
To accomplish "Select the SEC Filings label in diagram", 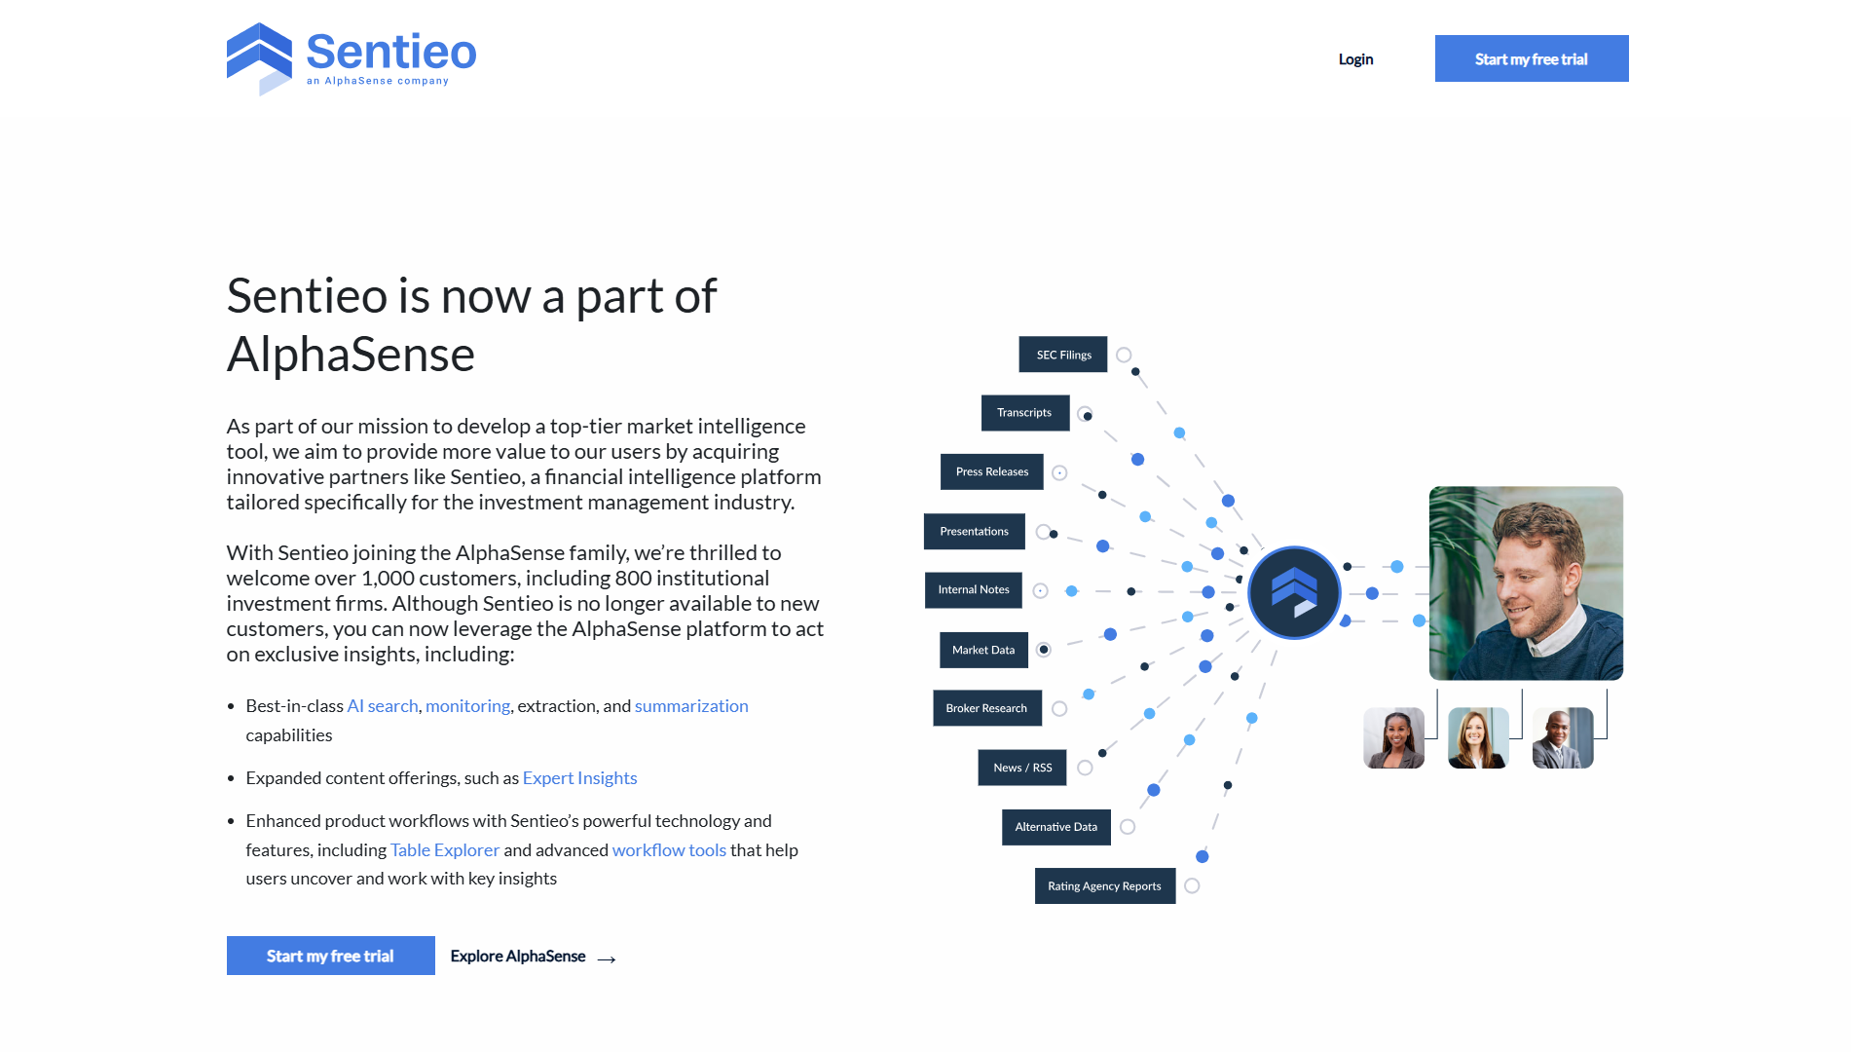I will click(x=1063, y=355).
